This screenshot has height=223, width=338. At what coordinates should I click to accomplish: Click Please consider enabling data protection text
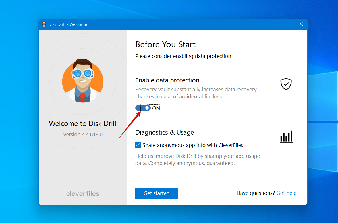183,56
